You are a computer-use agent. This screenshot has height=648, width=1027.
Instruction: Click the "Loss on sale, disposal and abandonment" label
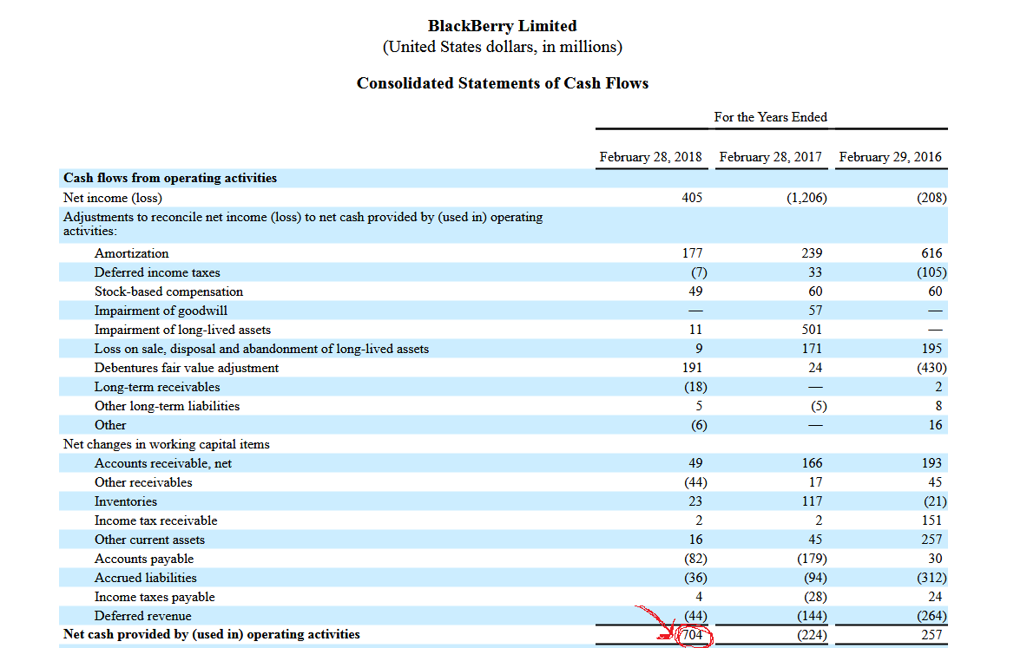261,349
